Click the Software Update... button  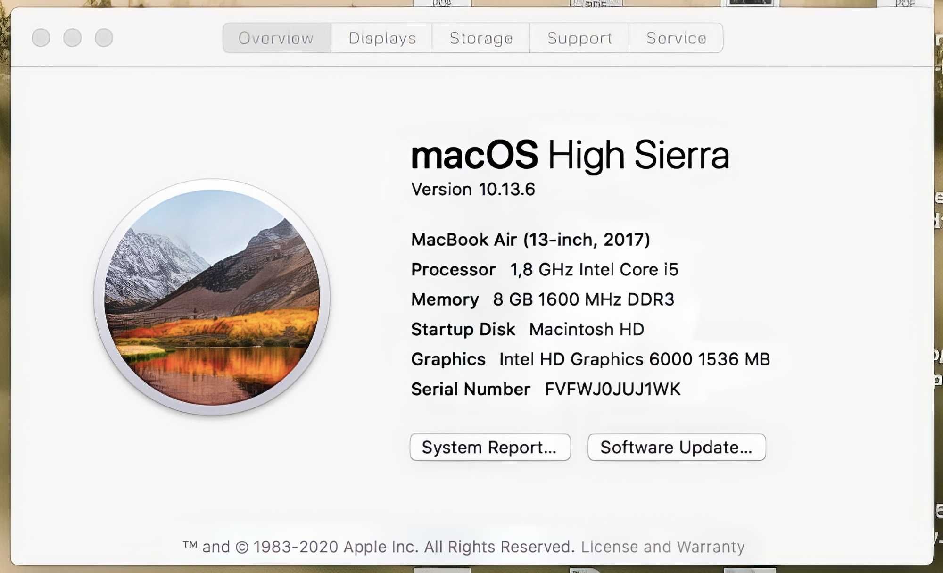677,447
